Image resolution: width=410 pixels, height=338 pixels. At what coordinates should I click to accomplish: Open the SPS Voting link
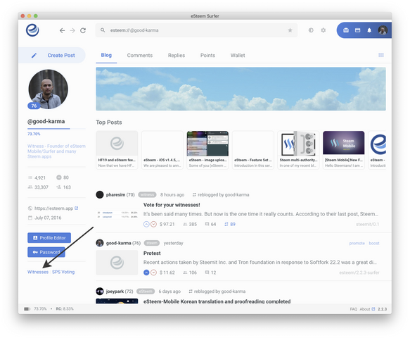[x=63, y=272]
